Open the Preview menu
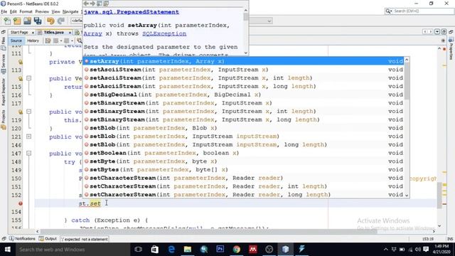Image resolution: width=455 pixels, height=256 pixels. [x=42, y=11]
